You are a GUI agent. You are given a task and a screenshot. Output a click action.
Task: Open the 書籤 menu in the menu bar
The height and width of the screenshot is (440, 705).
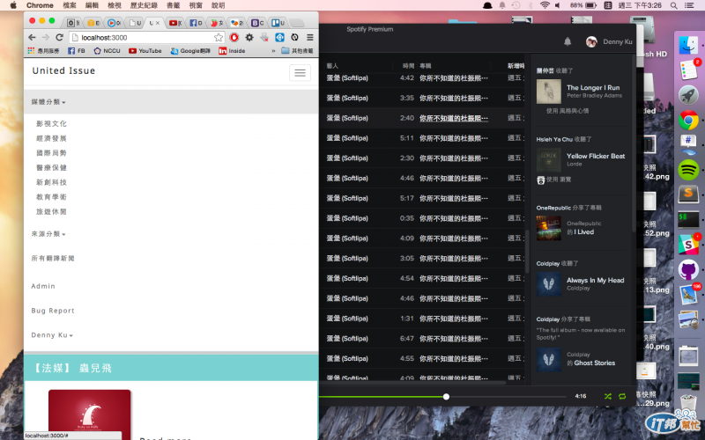(x=173, y=5)
